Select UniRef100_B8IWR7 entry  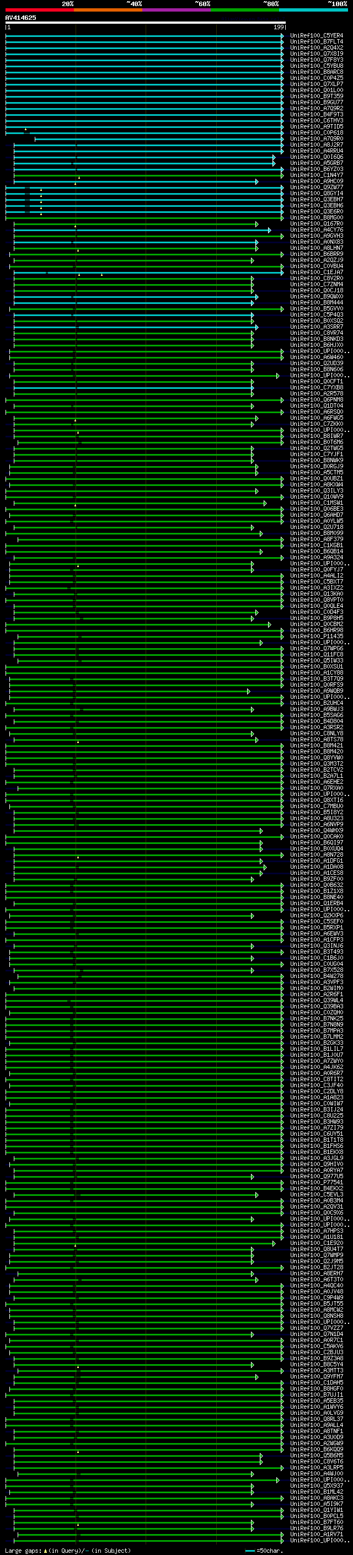[x=316, y=436]
